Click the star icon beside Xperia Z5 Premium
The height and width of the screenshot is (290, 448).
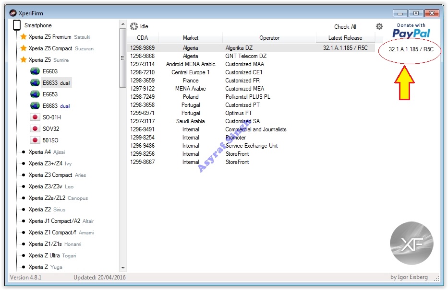click(x=24, y=36)
